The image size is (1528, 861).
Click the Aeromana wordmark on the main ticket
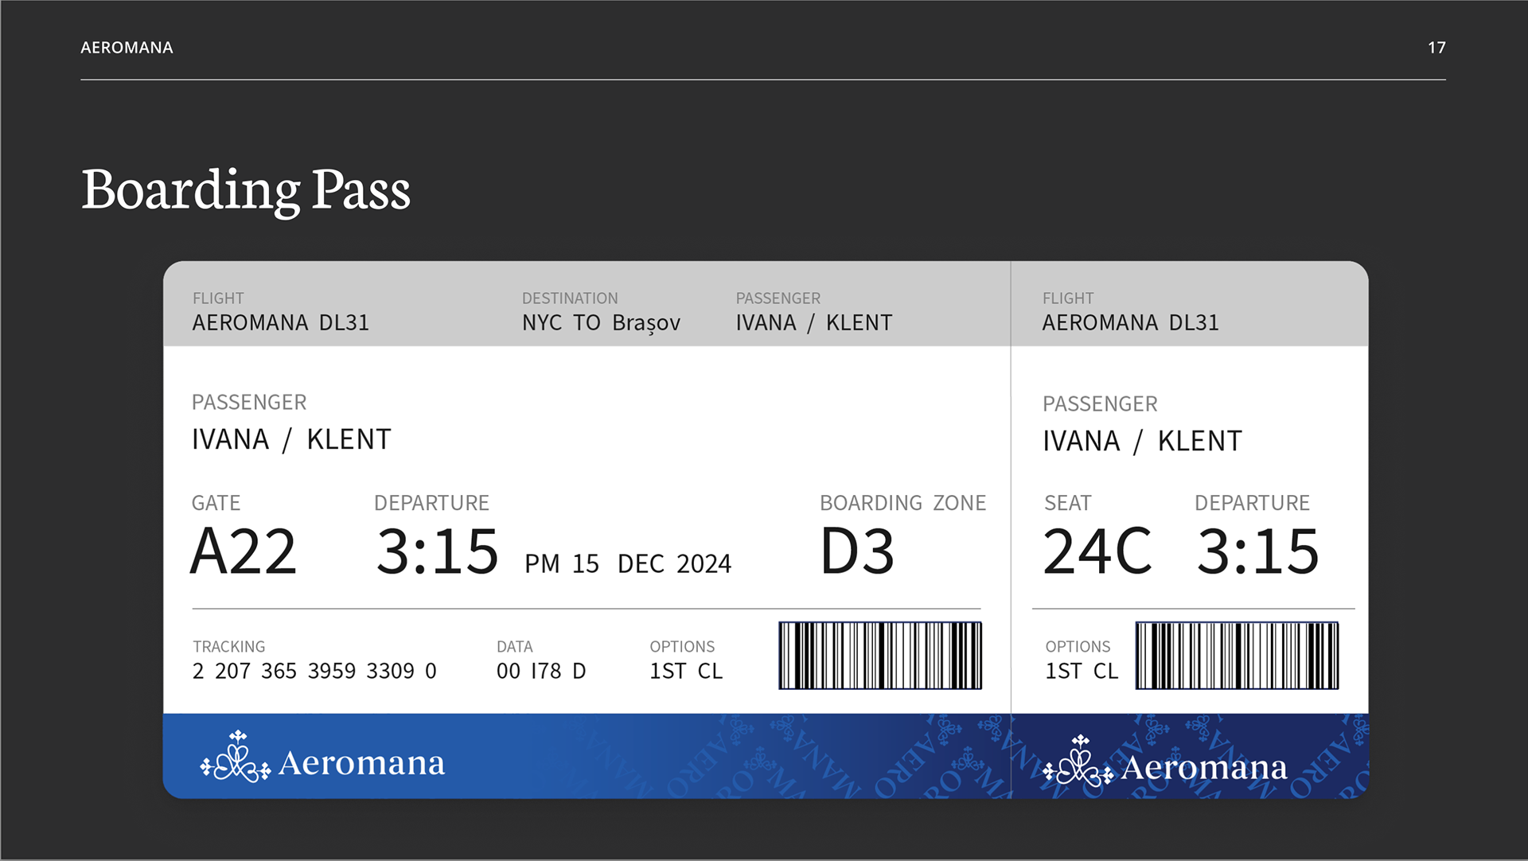coord(362,763)
